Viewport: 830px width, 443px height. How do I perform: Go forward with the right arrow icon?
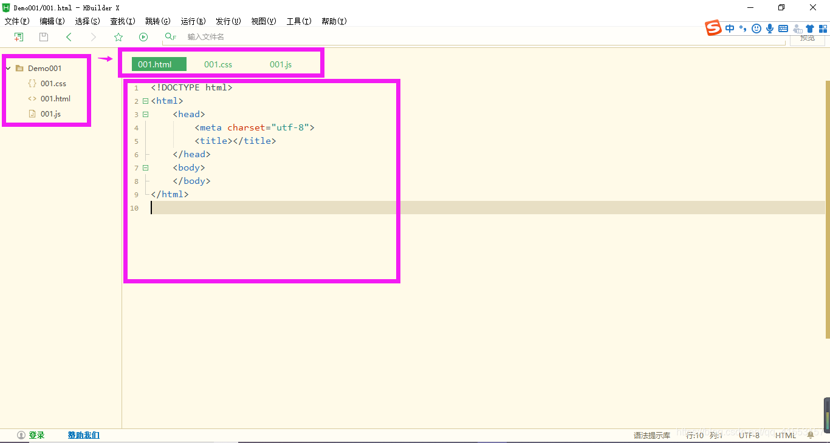(x=94, y=37)
